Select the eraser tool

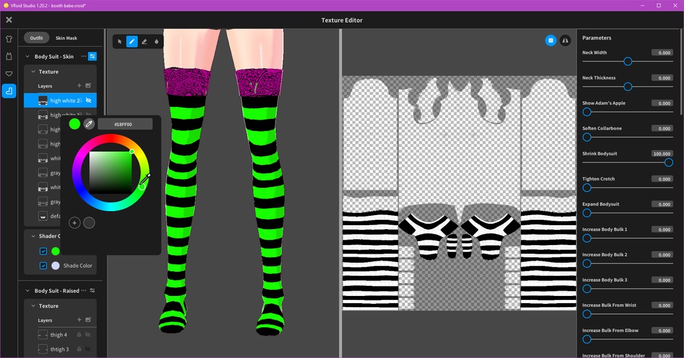point(144,41)
